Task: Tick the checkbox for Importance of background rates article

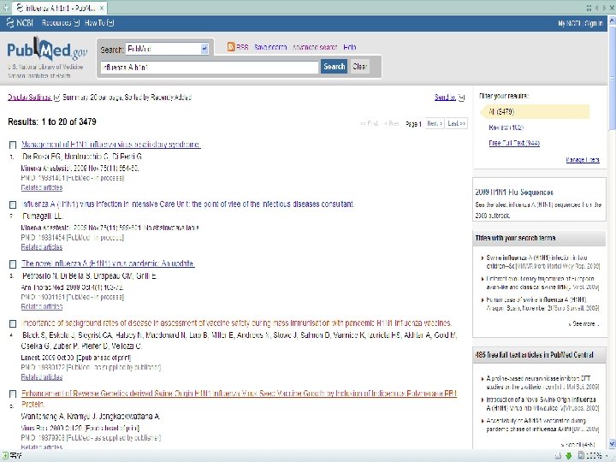Action: pyautogui.click(x=13, y=323)
